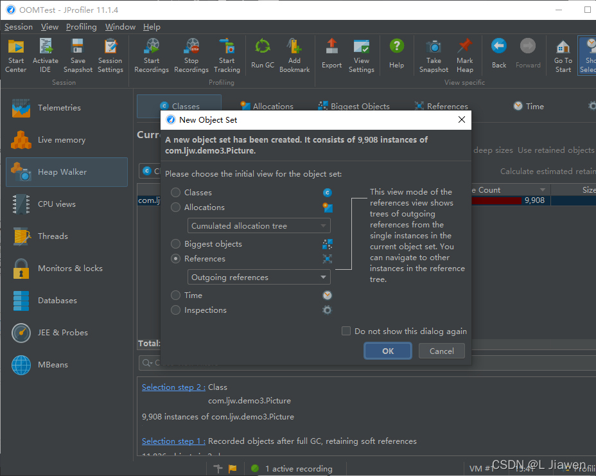The height and width of the screenshot is (476, 596).
Task: Click the Start Tracking icon
Action: pyautogui.click(x=227, y=55)
